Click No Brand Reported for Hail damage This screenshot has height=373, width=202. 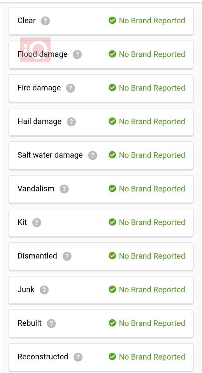pyautogui.click(x=152, y=122)
